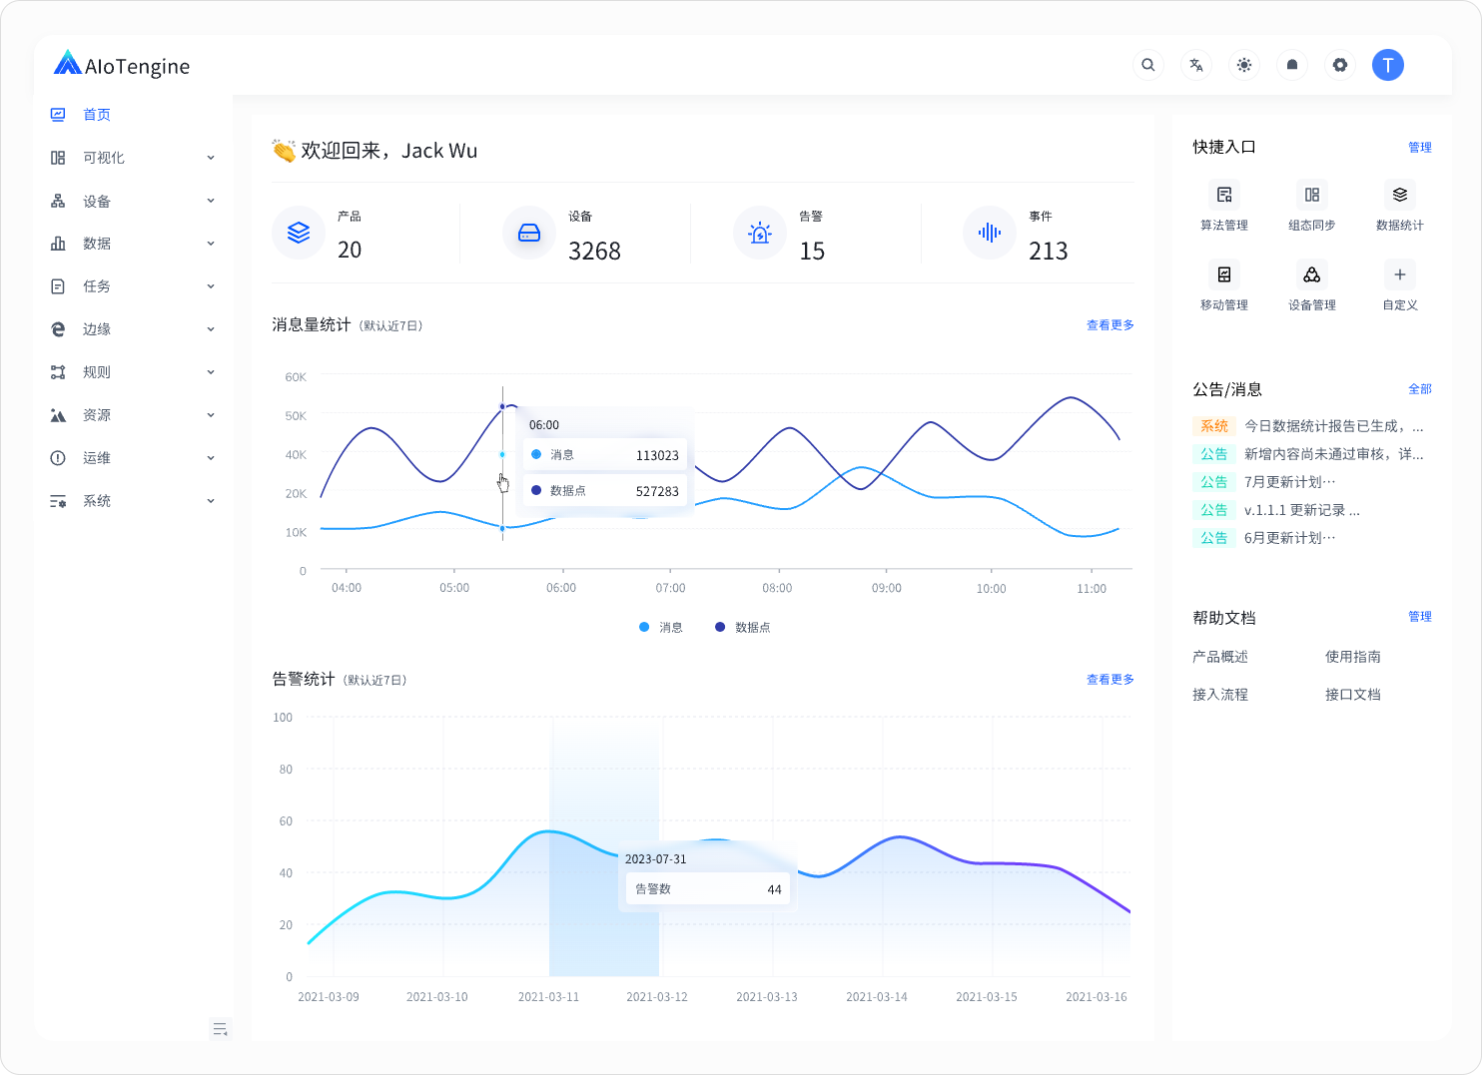The height and width of the screenshot is (1075, 1482).
Task: Open the search icon in the top bar
Action: 1147,64
